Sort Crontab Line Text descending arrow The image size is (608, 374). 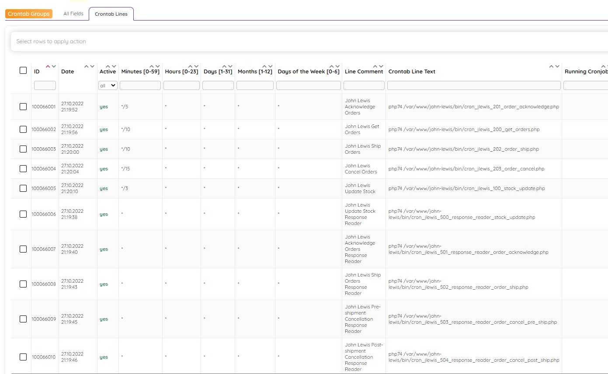tap(557, 66)
